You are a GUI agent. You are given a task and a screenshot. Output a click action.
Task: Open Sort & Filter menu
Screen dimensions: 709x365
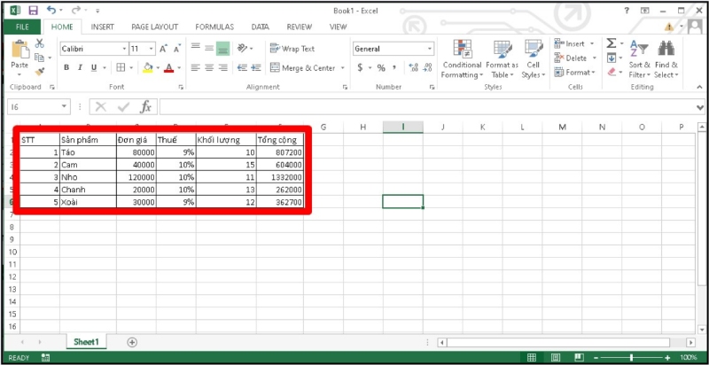(x=639, y=58)
